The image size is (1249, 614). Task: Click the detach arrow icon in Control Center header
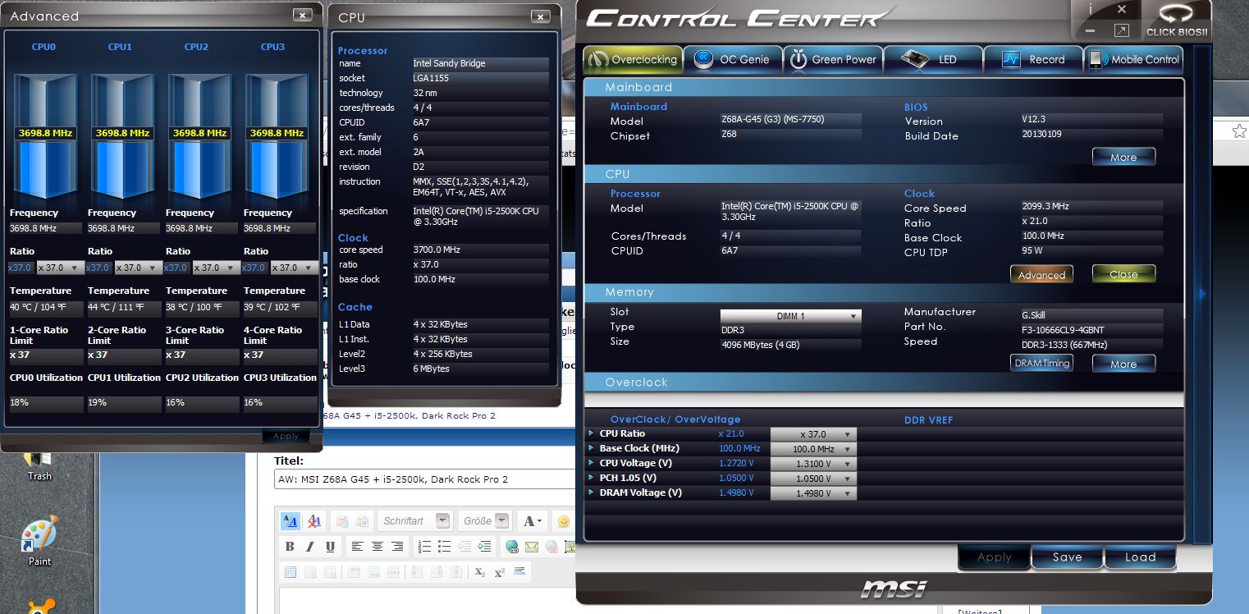point(1121,31)
